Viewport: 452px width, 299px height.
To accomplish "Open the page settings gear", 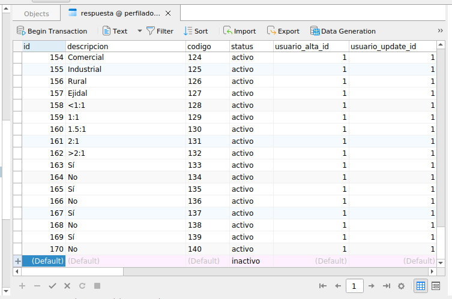I will point(402,286).
